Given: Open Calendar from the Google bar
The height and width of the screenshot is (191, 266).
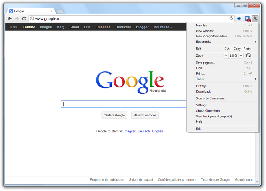Looking at the screenshot, I should click(x=103, y=27).
